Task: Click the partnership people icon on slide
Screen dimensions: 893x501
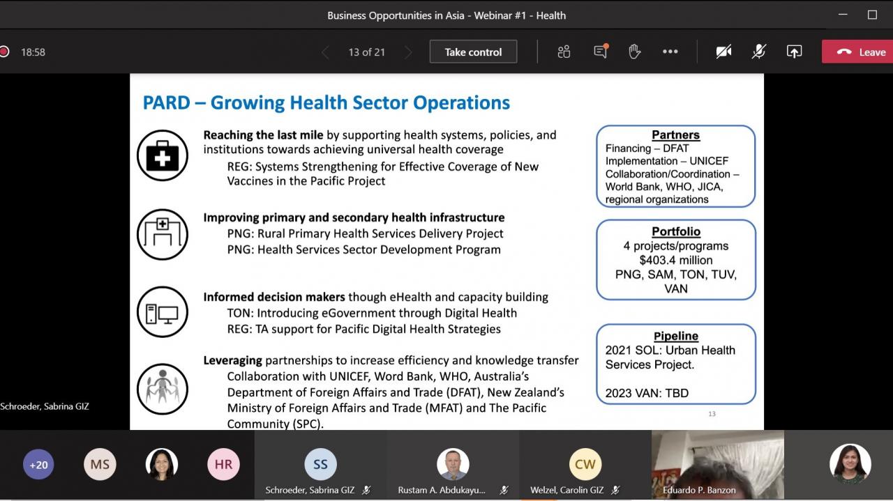Action: pyautogui.click(x=162, y=389)
